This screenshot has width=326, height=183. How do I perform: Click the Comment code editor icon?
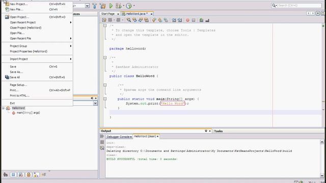click(x=201, y=20)
